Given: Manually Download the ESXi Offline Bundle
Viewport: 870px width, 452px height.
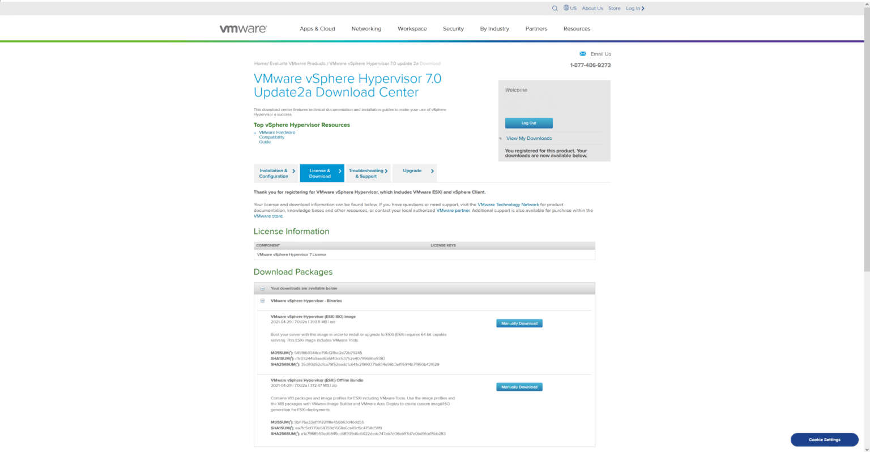Looking at the screenshot, I should [519, 387].
